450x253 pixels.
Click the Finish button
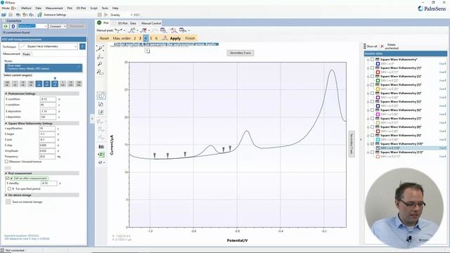pos(190,38)
